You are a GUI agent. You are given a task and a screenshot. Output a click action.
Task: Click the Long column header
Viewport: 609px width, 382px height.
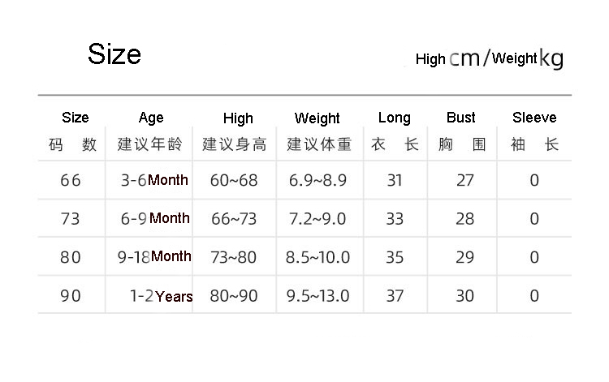(395, 118)
